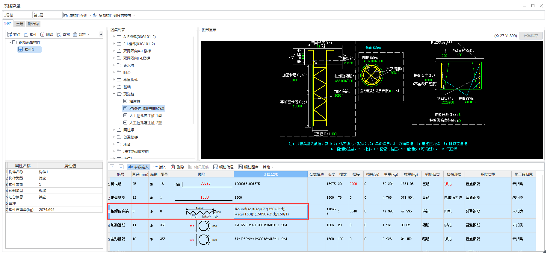Click the 缩尺配筋 tool
The height and width of the screenshot is (254, 547).
(x=198, y=167)
